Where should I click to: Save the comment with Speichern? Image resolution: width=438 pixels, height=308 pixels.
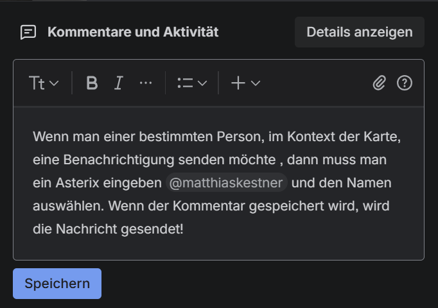pyautogui.click(x=57, y=284)
